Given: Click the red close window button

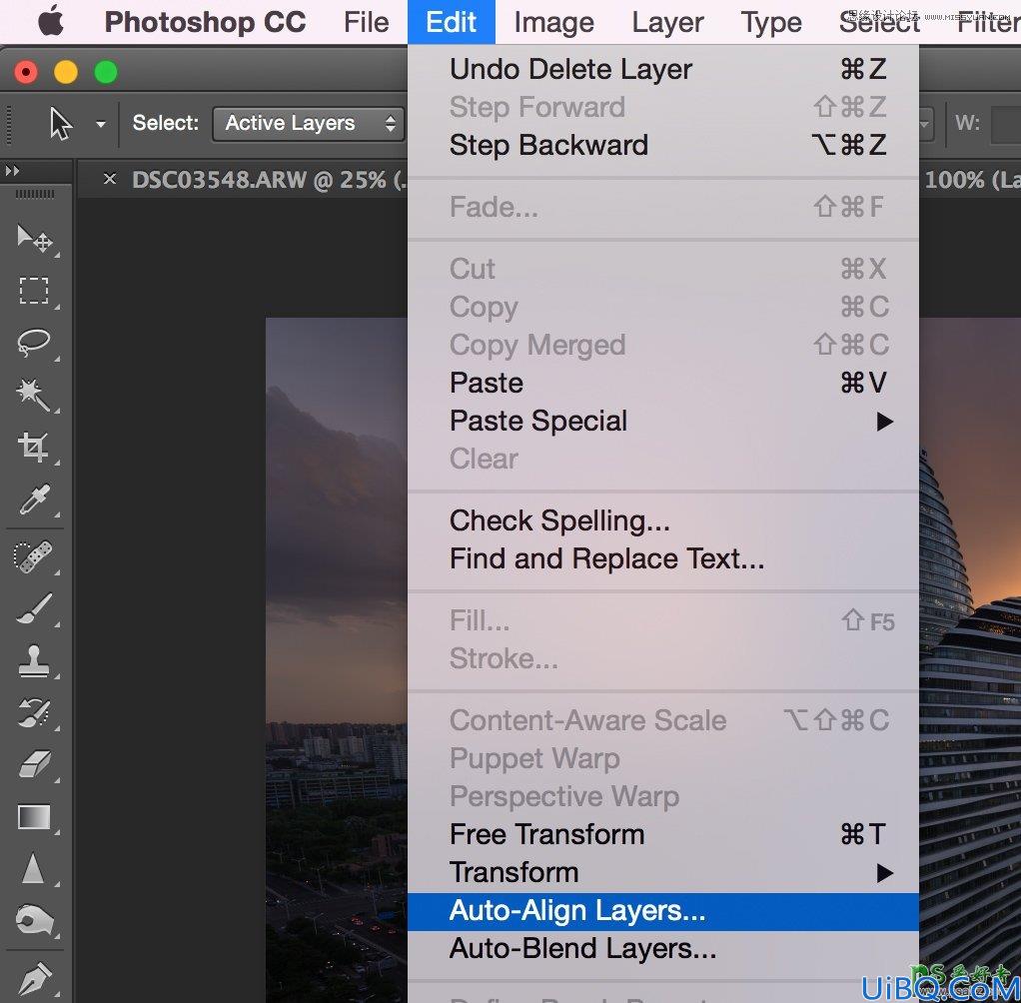Looking at the screenshot, I should (x=26, y=72).
